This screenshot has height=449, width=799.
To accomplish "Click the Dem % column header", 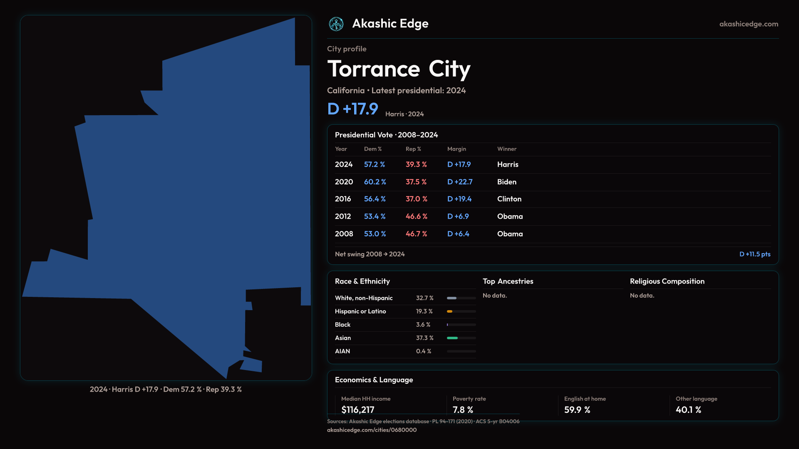I will tap(372, 149).
